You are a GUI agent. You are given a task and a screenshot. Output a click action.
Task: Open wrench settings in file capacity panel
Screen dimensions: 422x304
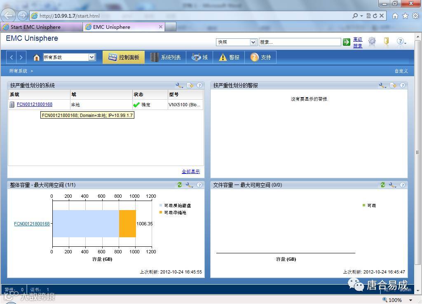pos(392,185)
